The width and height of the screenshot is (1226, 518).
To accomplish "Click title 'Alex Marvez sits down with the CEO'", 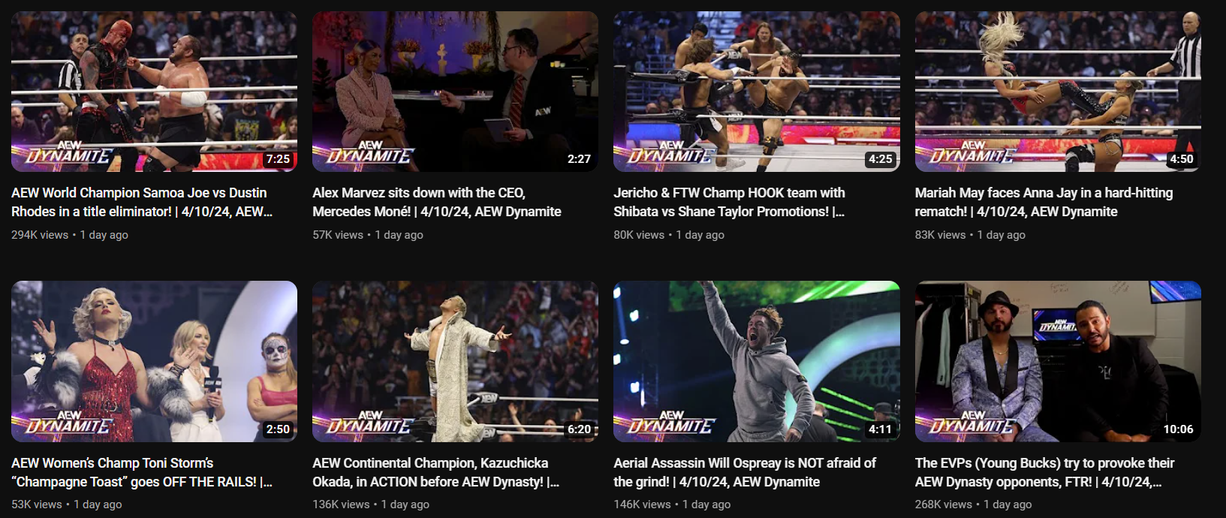I will pos(437,202).
